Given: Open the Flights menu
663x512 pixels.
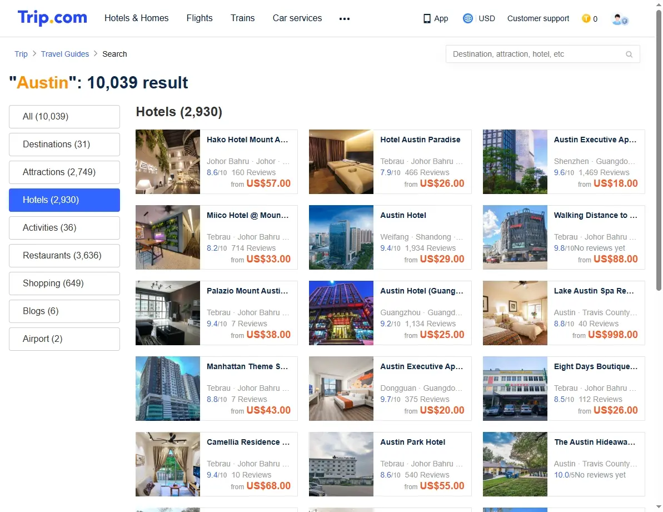Looking at the screenshot, I should click(x=200, y=18).
